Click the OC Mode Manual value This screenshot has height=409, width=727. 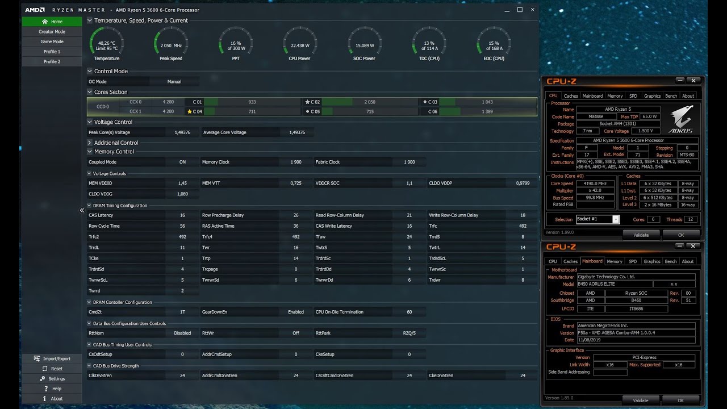(174, 82)
